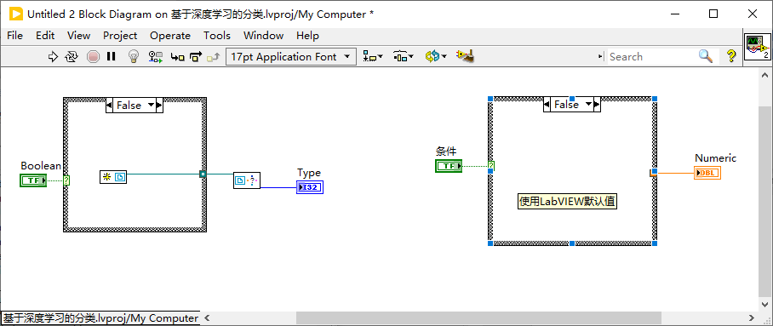
Task: Click the Boolean TF terminal
Action: (x=33, y=180)
